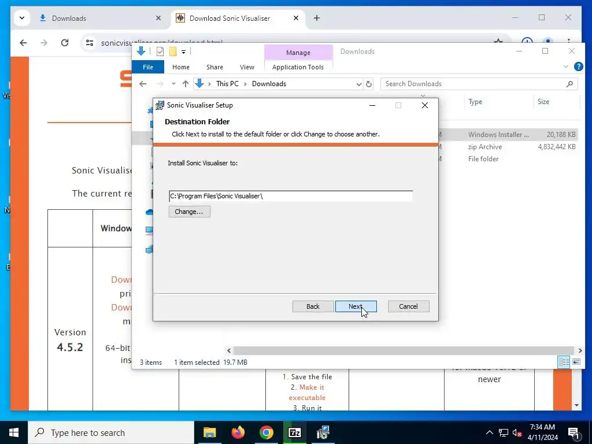The width and height of the screenshot is (592, 444).
Task: Expand the Customize Quick Access Toolbar dropdown
Action: coord(183,51)
